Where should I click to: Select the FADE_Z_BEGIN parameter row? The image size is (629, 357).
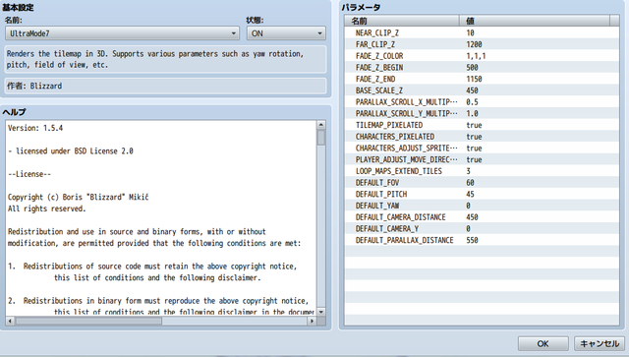pos(482,68)
